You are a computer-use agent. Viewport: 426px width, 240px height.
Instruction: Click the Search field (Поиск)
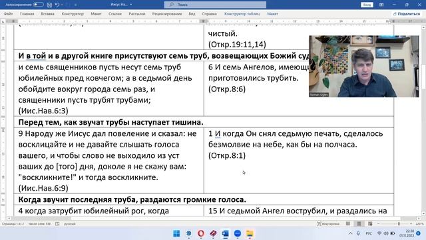click(x=215, y=5)
